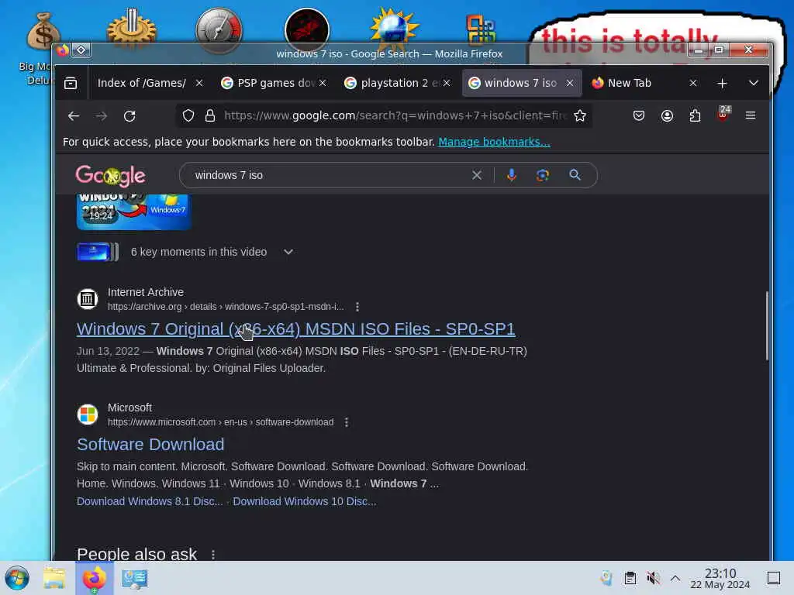Click the Google logo
The image size is (794, 595).
110,176
